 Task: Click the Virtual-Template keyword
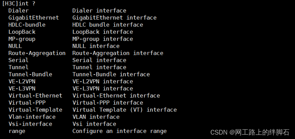[x=35, y=110]
